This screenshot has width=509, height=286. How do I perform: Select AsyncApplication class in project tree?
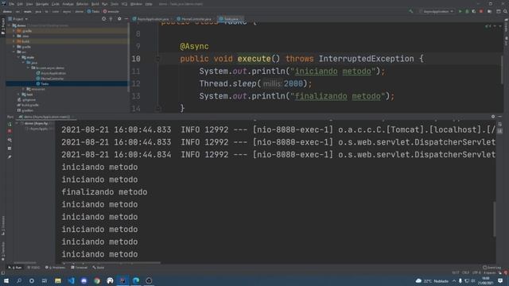(51, 73)
